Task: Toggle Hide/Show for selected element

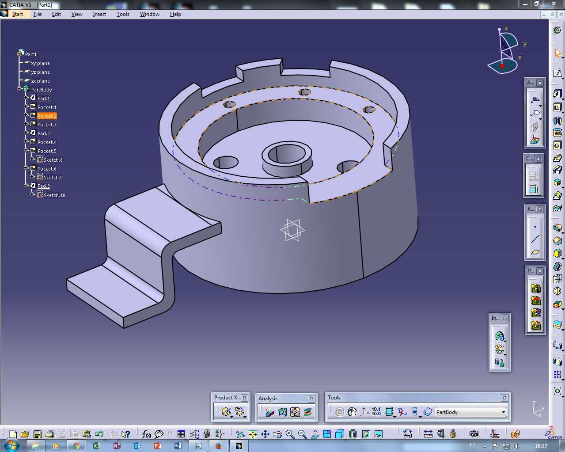Action: [x=366, y=434]
